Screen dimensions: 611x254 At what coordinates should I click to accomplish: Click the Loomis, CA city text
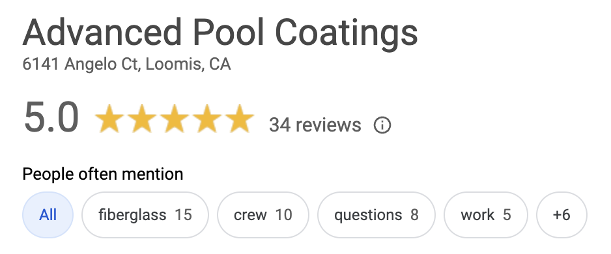(188, 64)
